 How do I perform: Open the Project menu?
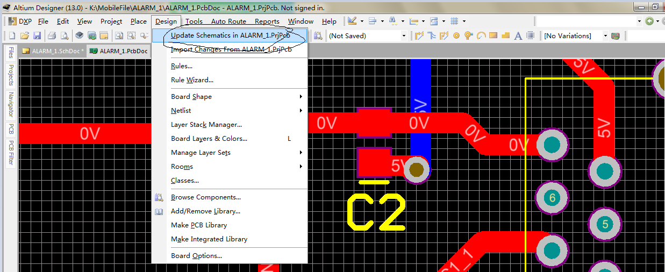tap(111, 22)
